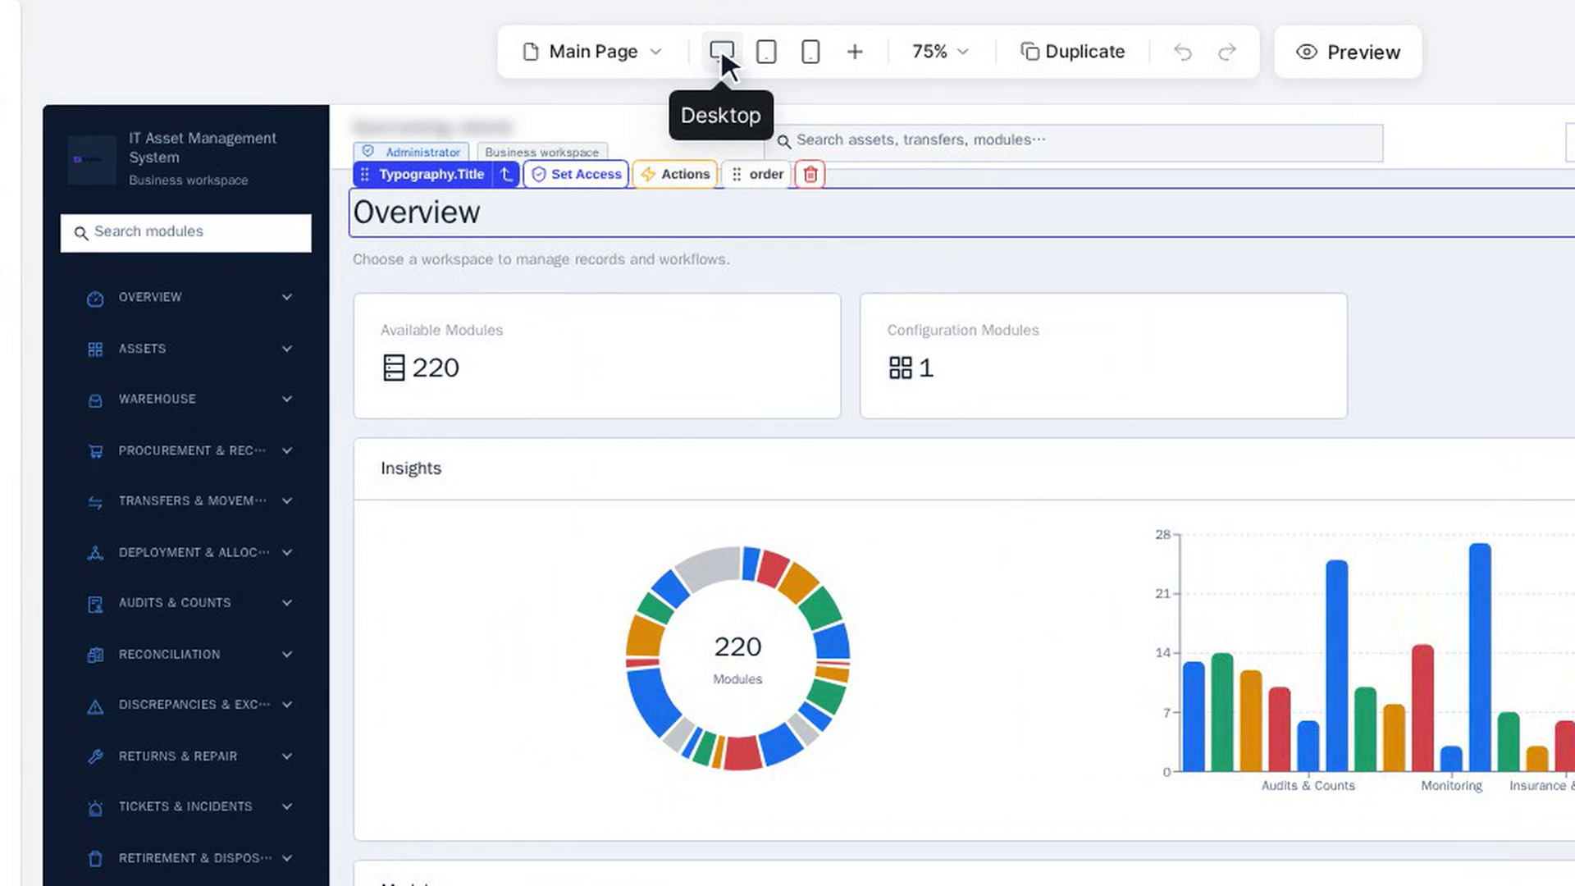Switch to Desktop viewport icon
The width and height of the screenshot is (1575, 886).
(722, 52)
